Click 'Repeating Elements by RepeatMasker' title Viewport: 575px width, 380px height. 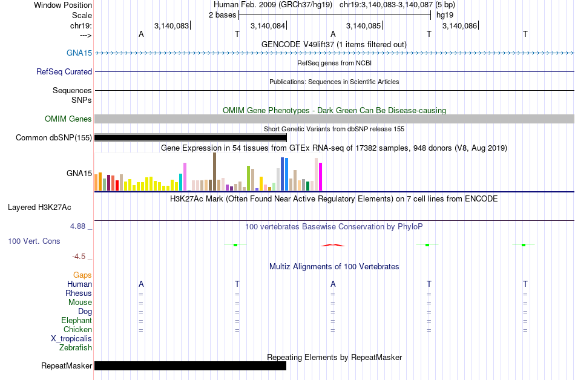click(334, 357)
